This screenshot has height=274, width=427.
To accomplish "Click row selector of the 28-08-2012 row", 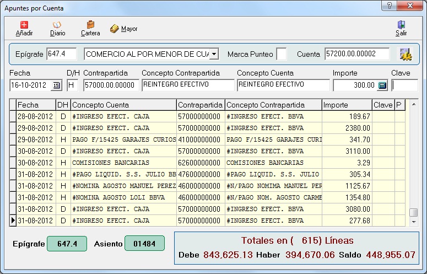I will [13, 116].
